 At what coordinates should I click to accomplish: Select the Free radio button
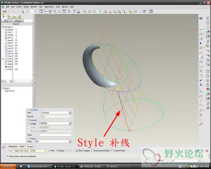(x=49, y=151)
